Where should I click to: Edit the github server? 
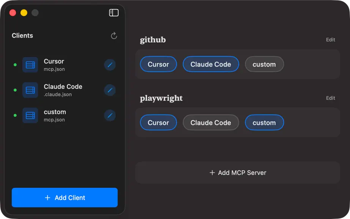[x=330, y=40]
